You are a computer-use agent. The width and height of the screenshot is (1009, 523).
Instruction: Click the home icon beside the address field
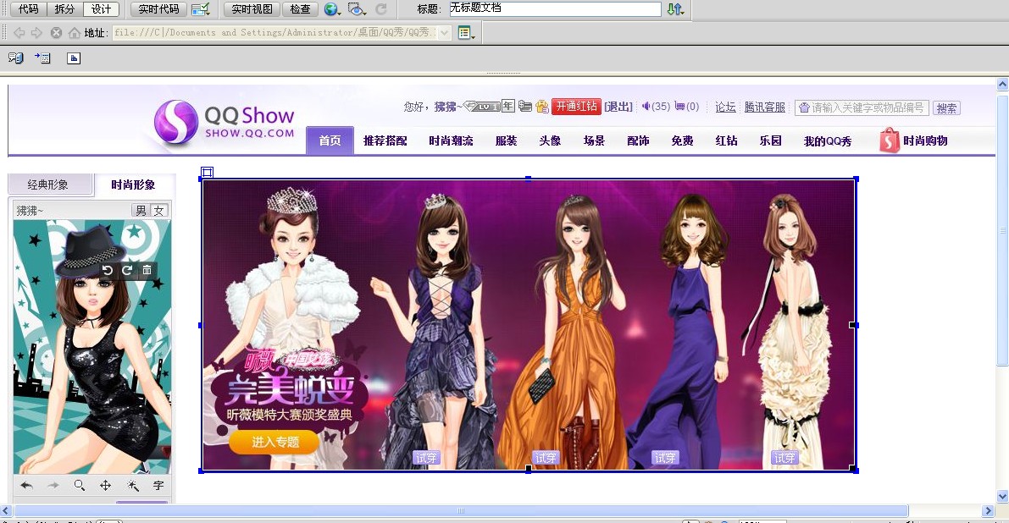75,33
